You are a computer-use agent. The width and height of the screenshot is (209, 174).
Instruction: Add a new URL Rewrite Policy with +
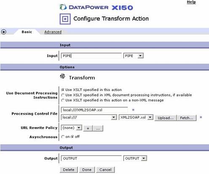(88, 128)
